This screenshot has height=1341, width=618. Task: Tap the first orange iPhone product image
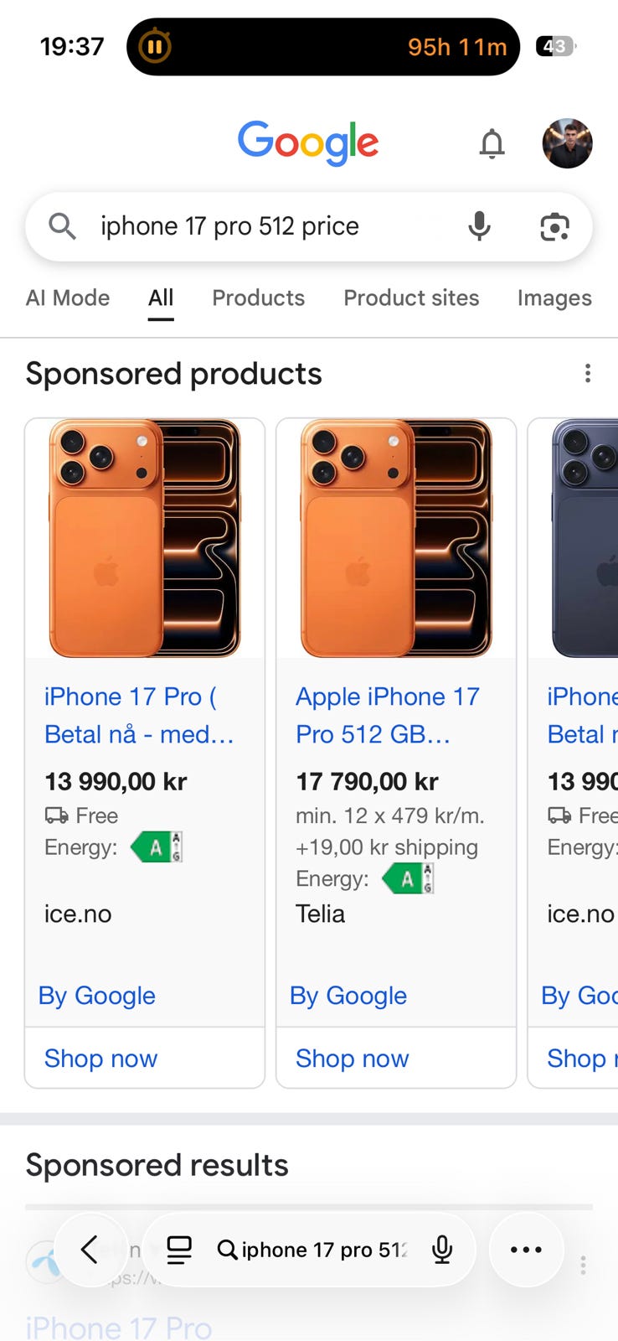[x=145, y=538]
